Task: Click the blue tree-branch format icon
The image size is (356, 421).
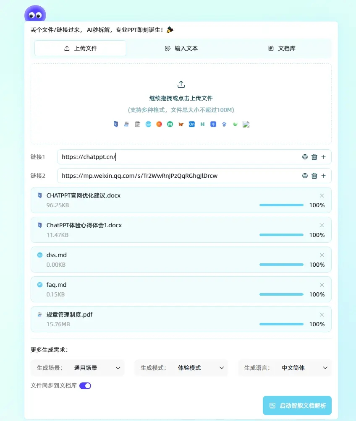Action: pos(213,124)
